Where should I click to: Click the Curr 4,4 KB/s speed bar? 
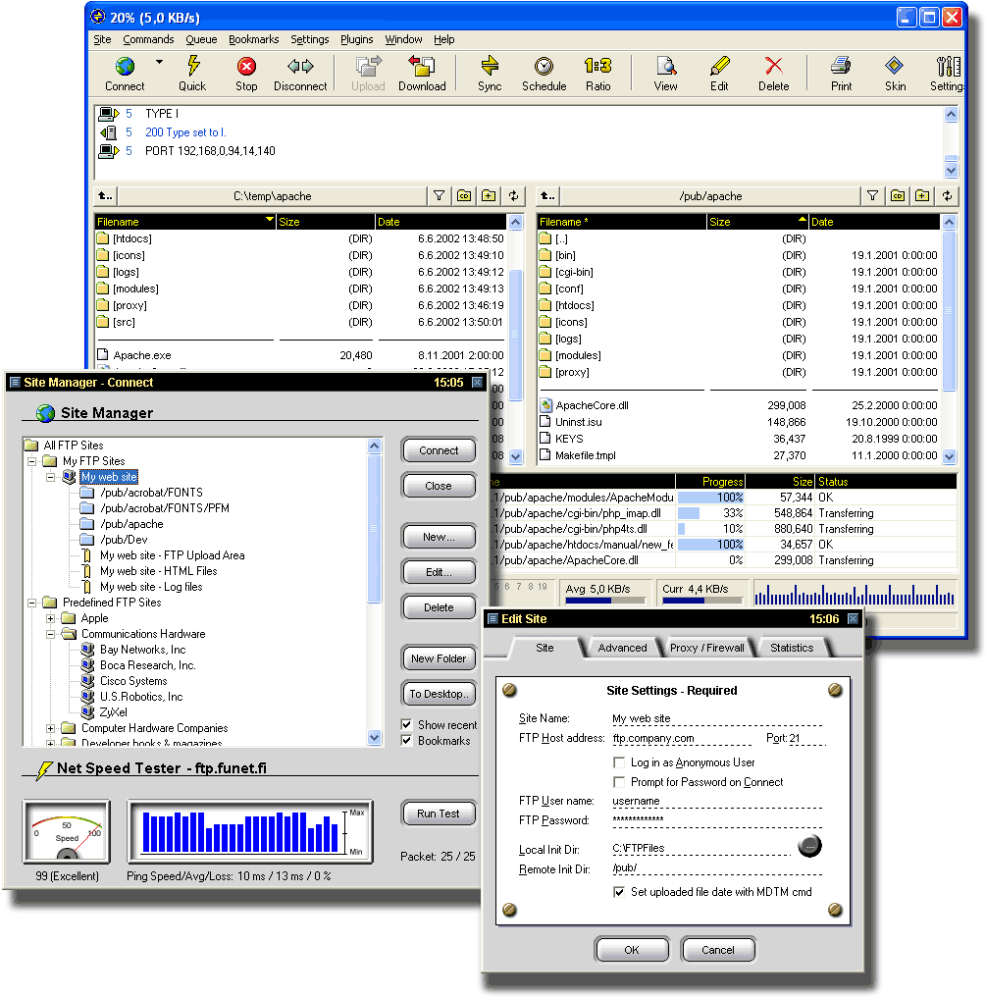[701, 601]
